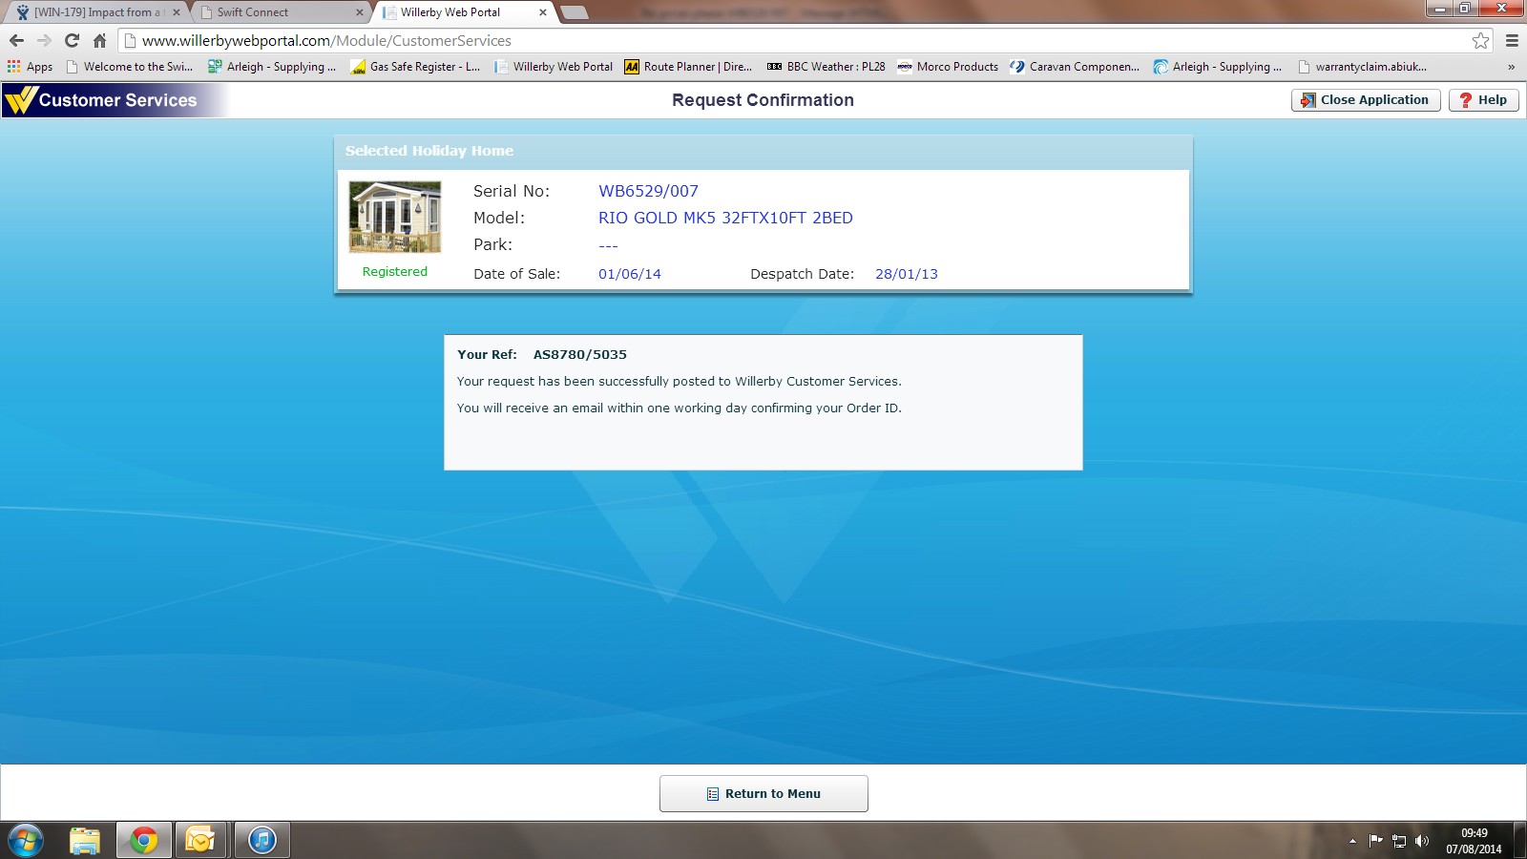Open the Windows Start menu

(x=26, y=840)
